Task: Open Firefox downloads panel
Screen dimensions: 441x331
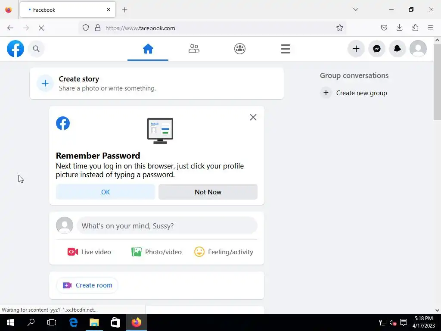Action: click(x=399, y=28)
